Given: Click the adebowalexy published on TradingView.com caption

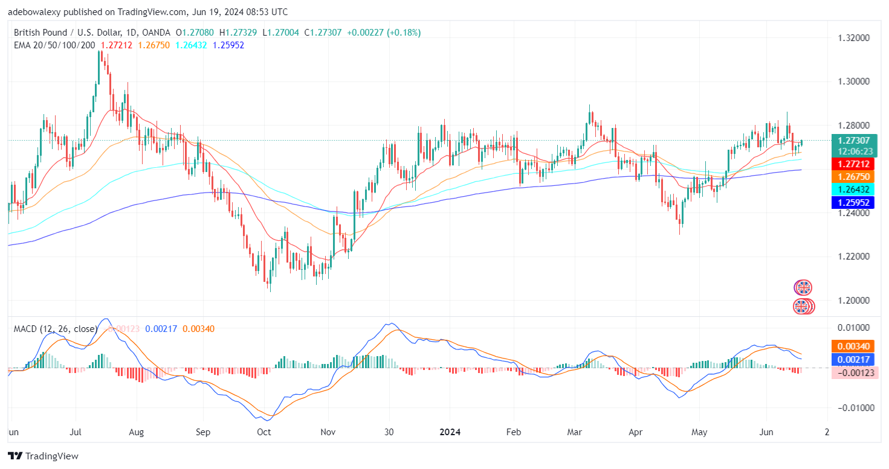Looking at the screenshot, I should [148, 12].
